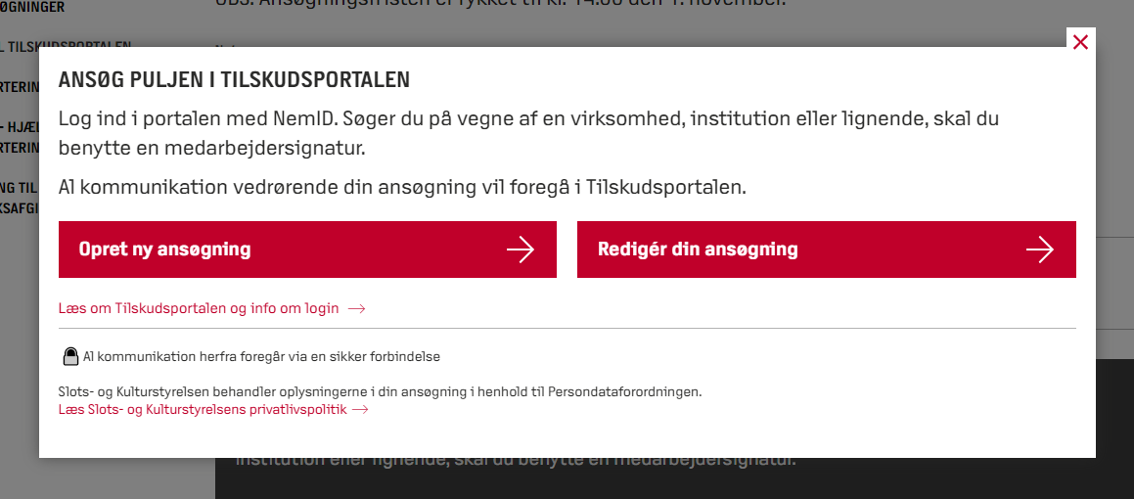Click the text about kommunikation vedrørende din ansøgning
Screen dimensions: 1134x499
pyautogui.click(x=402, y=187)
